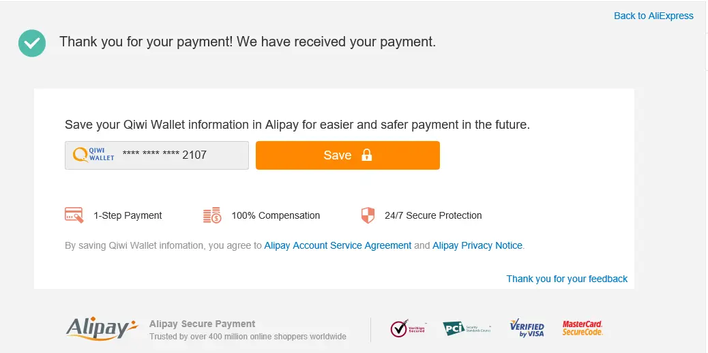Save the Qiwi Wallet information
The width and height of the screenshot is (708, 353).
pos(348,155)
